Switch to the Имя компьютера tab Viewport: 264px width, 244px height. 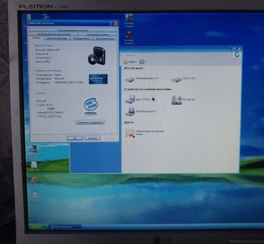[57, 38]
